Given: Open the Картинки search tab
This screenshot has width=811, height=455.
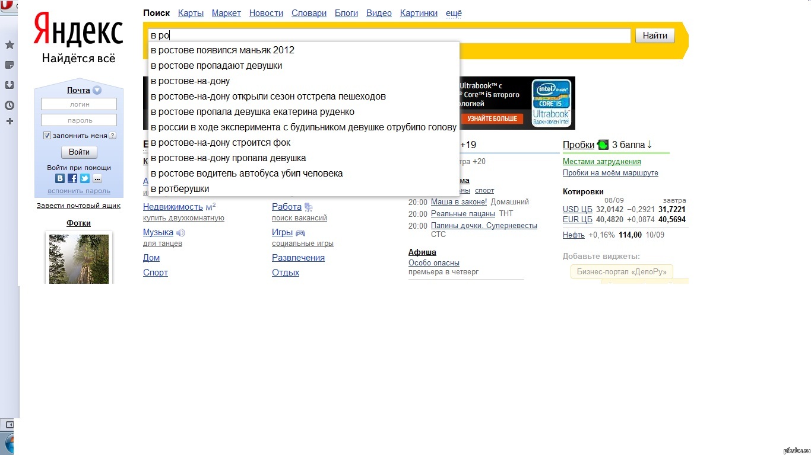Looking at the screenshot, I should point(419,13).
